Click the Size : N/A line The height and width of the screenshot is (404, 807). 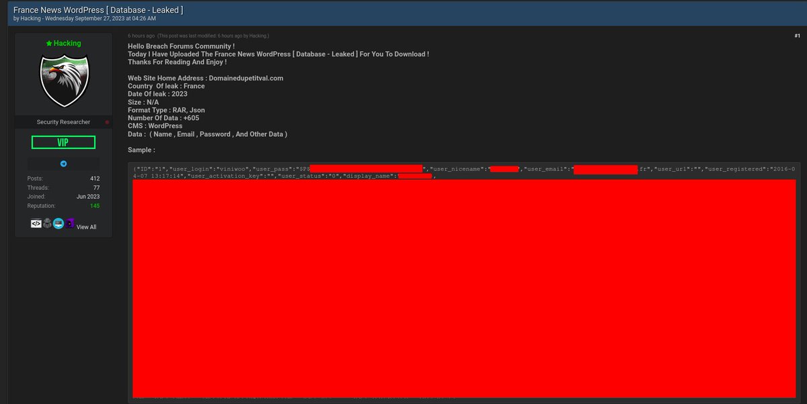coord(143,102)
